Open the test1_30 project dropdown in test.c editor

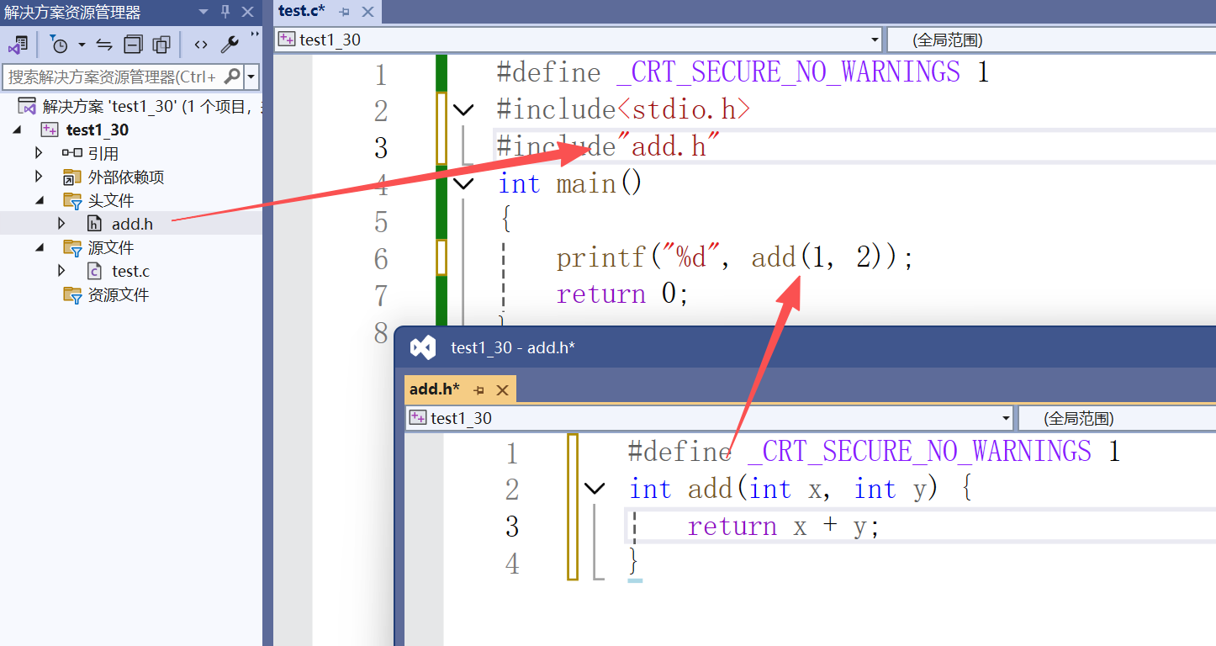pyautogui.click(x=875, y=40)
